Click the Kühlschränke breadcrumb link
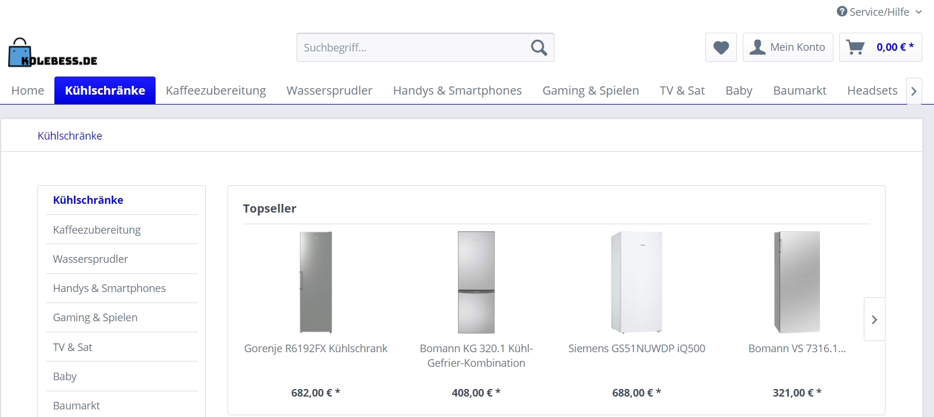 click(70, 135)
